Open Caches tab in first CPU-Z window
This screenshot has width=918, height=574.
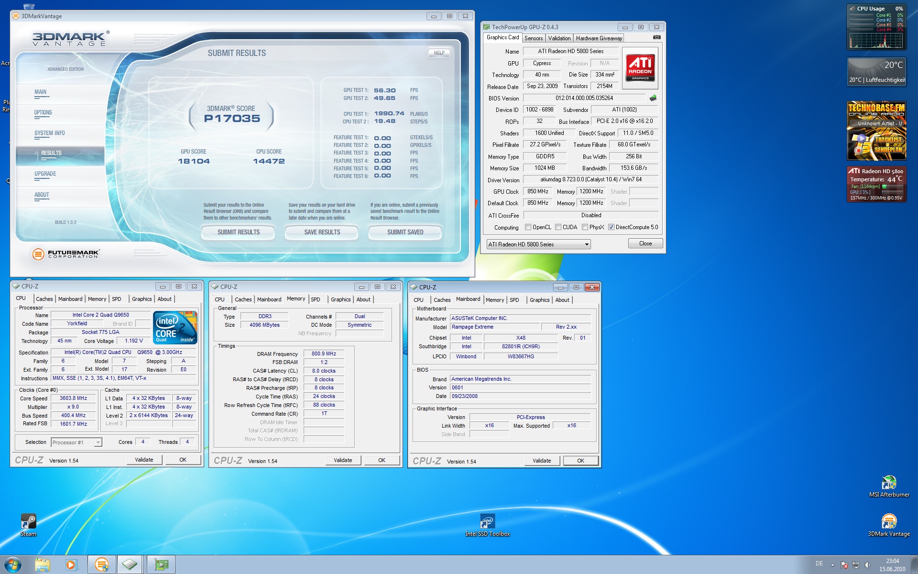click(44, 299)
